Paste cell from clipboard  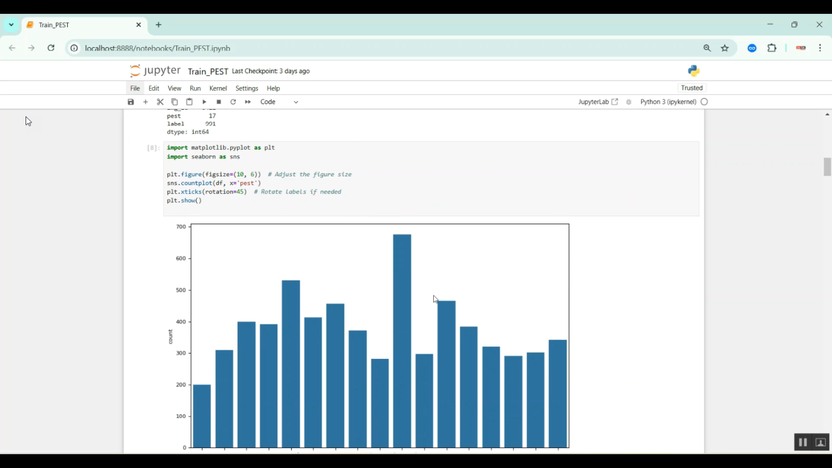(189, 102)
